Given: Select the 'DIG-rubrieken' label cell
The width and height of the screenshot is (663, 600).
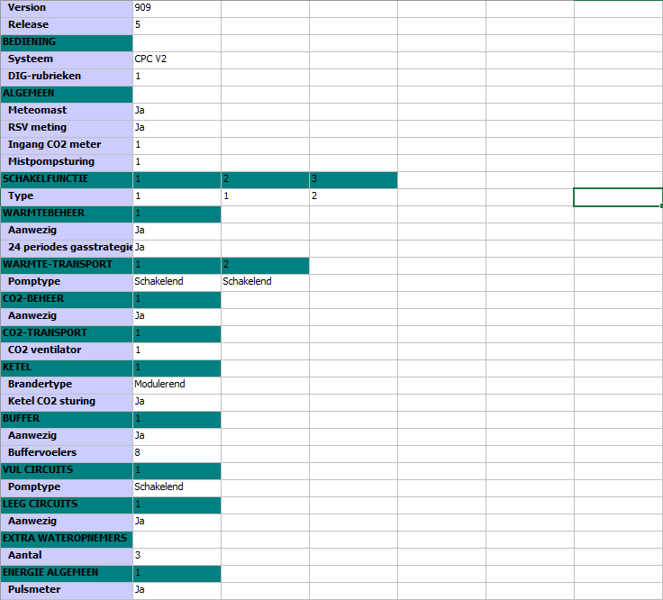Looking at the screenshot, I should pyautogui.click(x=66, y=76).
